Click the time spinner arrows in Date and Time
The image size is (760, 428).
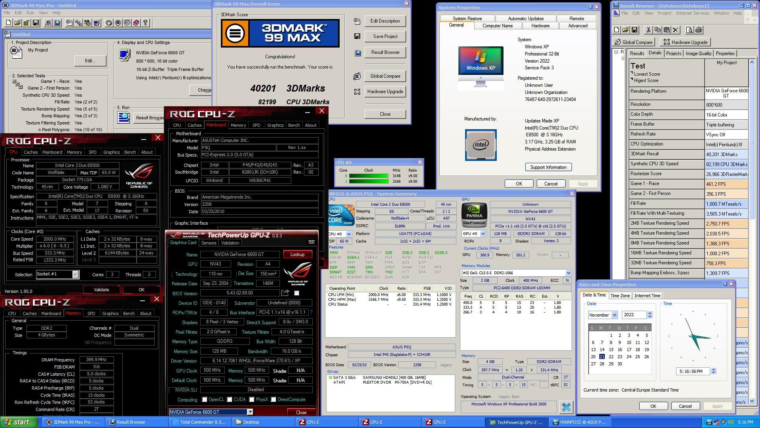[713, 371]
